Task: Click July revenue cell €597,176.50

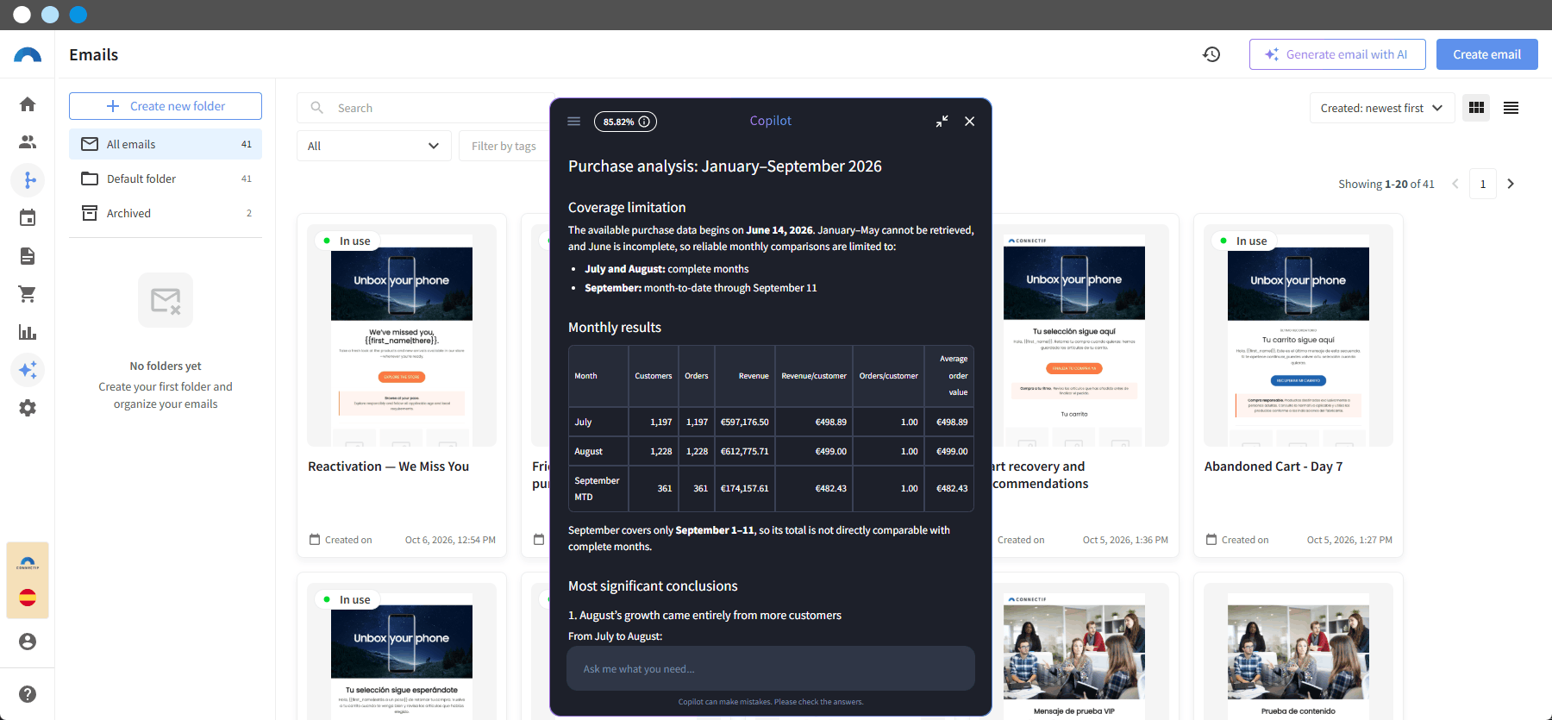Action: tap(745, 422)
